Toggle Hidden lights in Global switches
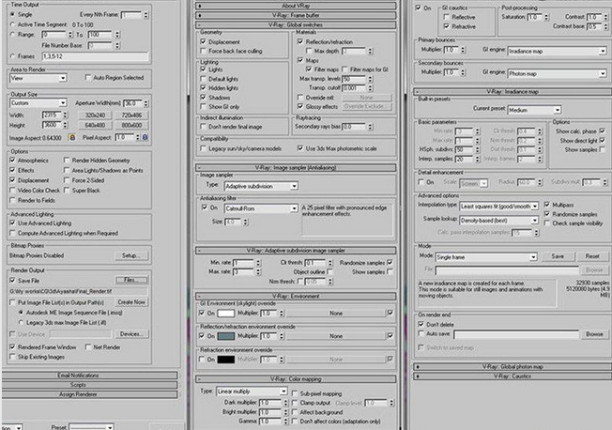This screenshot has width=612, height=430. [203, 88]
